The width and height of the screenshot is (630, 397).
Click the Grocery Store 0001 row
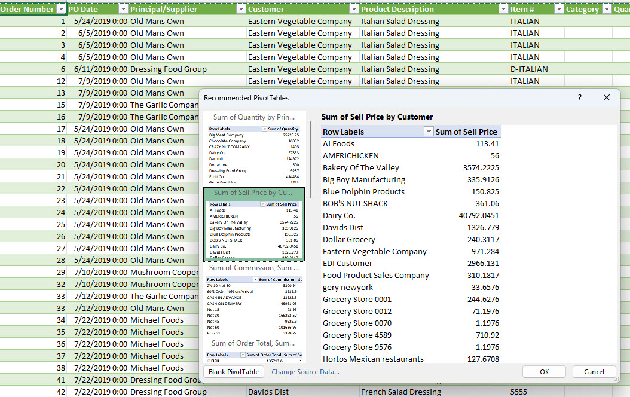(411, 300)
